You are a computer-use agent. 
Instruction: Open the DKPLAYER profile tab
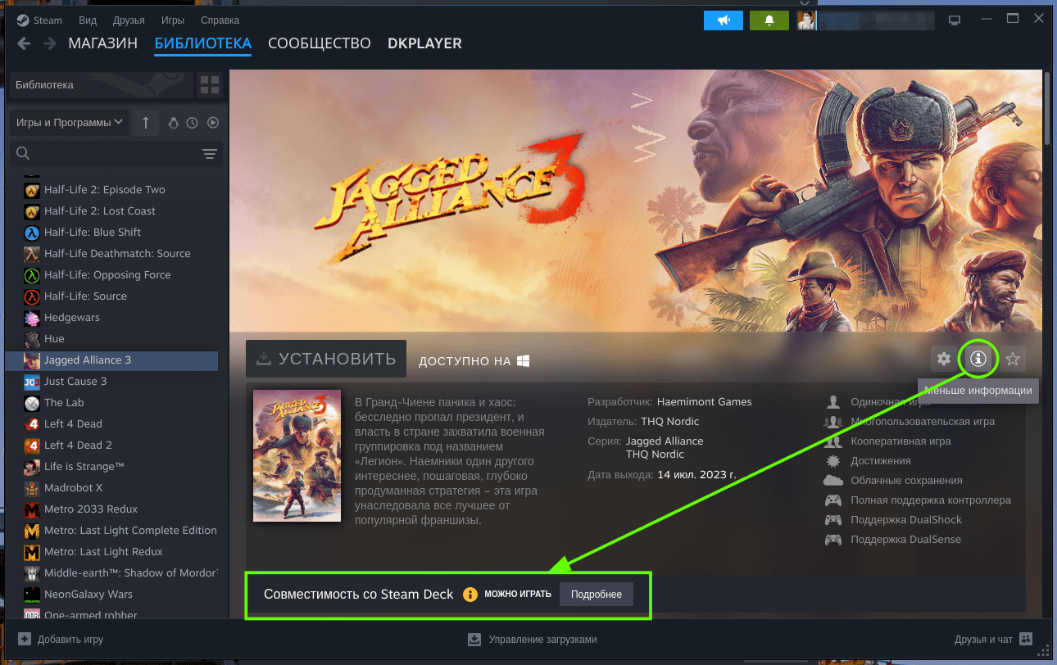(424, 43)
